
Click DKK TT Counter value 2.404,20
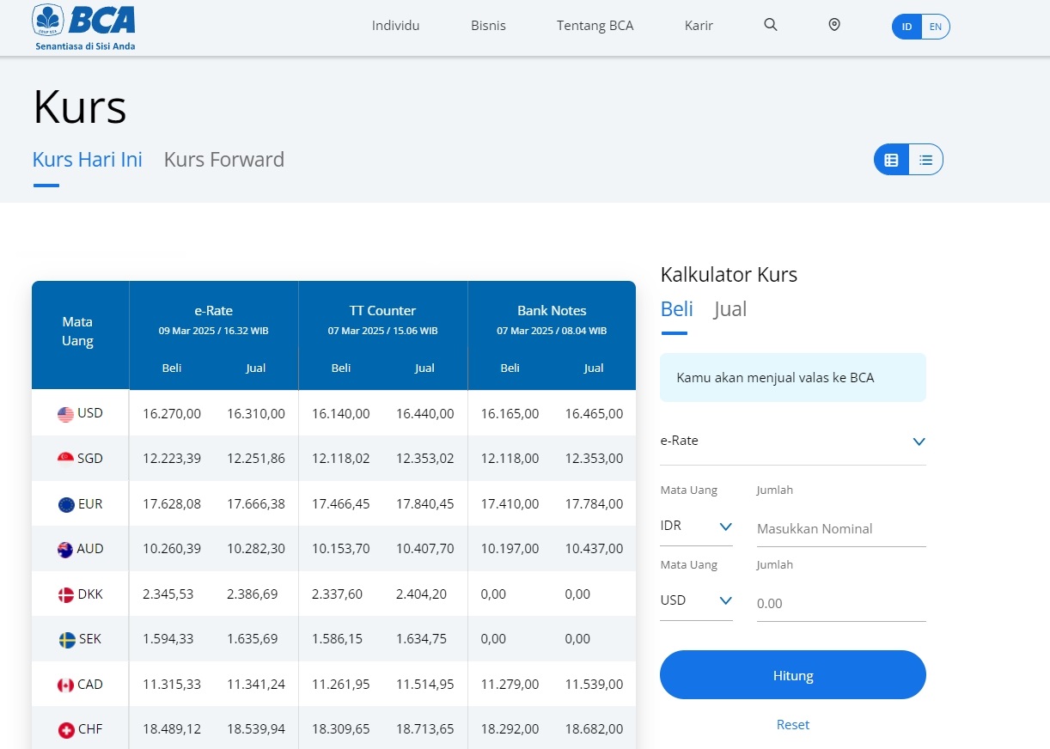coord(421,594)
